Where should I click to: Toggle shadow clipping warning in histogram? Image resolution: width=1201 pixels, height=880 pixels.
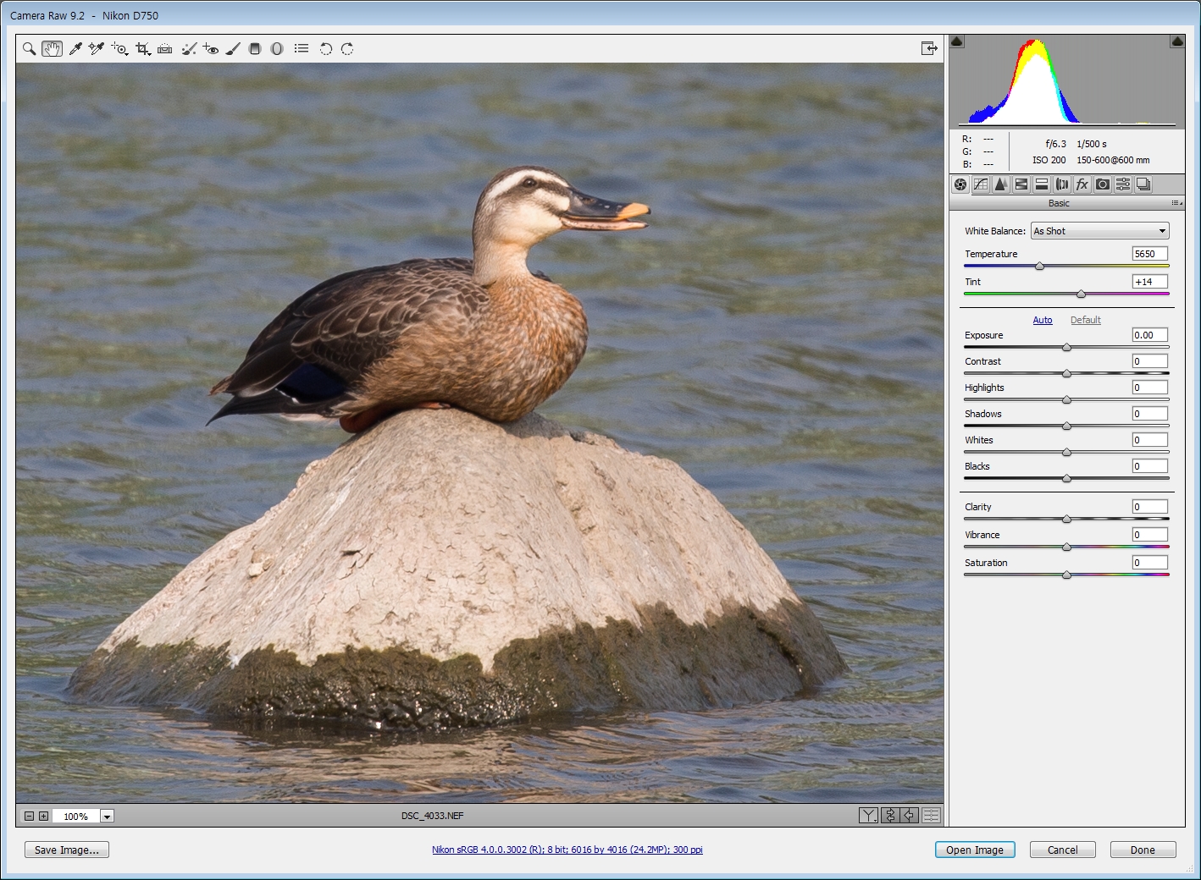(x=957, y=41)
